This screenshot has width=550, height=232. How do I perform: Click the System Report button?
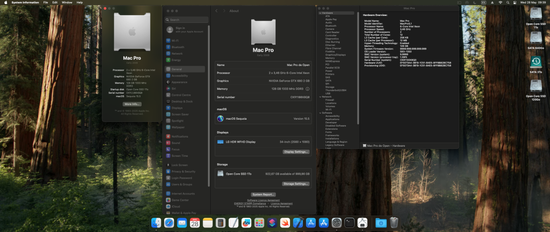pyautogui.click(x=264, y=194)
